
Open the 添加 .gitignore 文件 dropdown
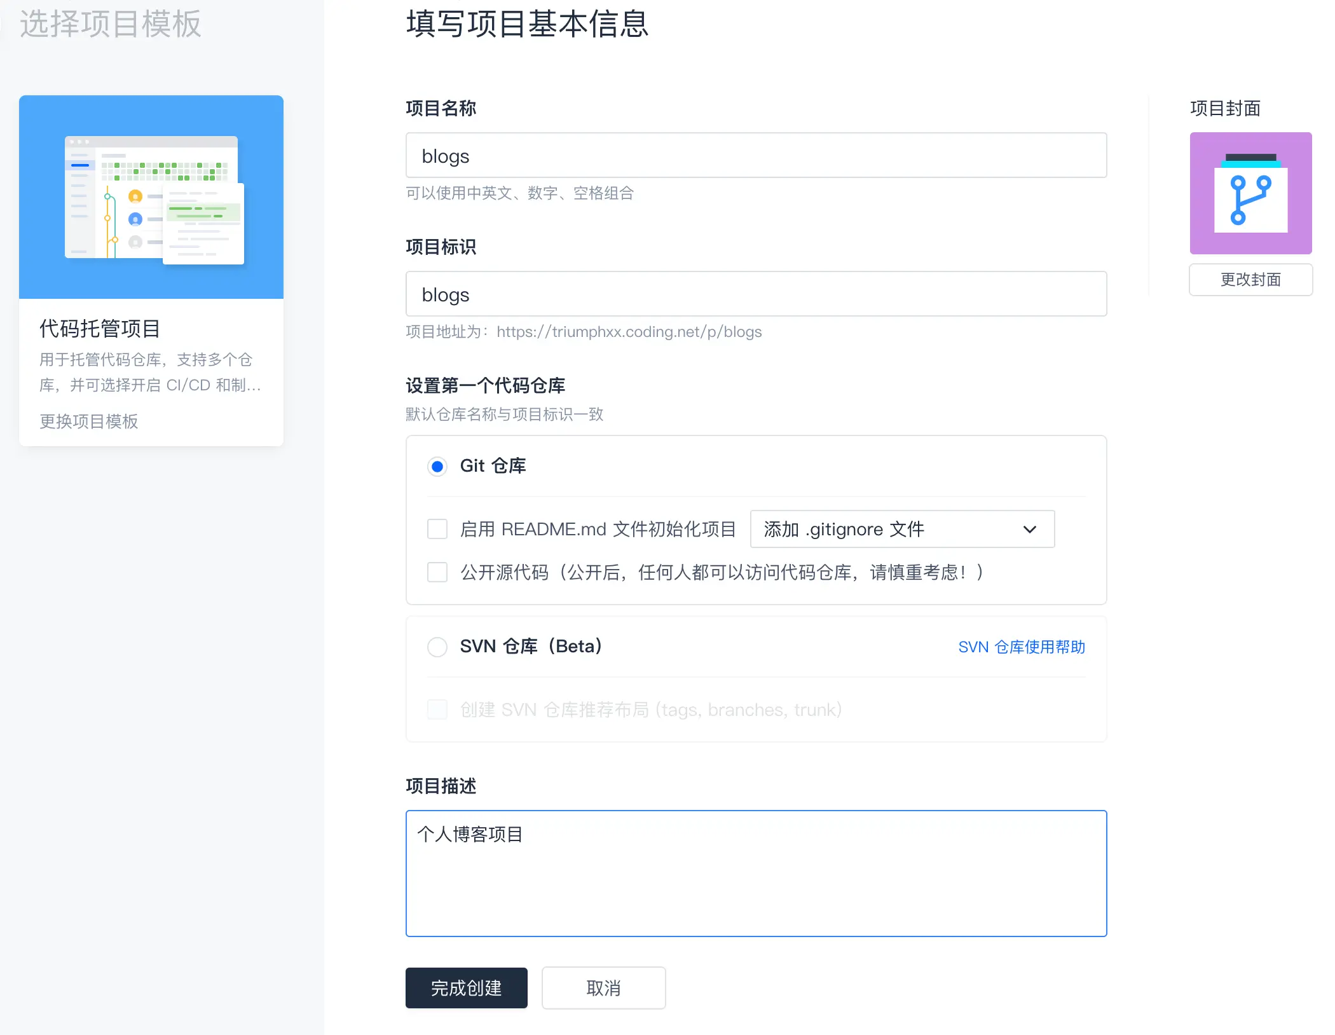(890, 529)
